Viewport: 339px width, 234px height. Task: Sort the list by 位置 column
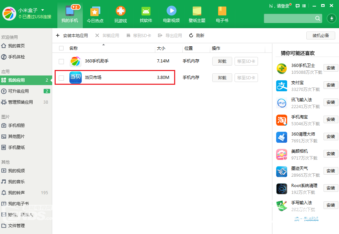pos(189,48)
